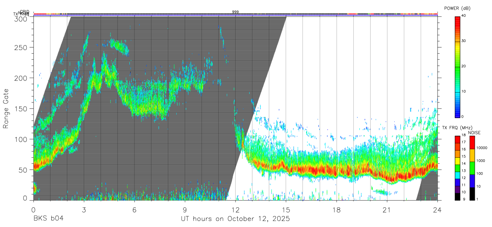Viewport: 492px width, 227px height.
Task: Click the POWER rainbow color bar
Action: click(x=457, y=66)
